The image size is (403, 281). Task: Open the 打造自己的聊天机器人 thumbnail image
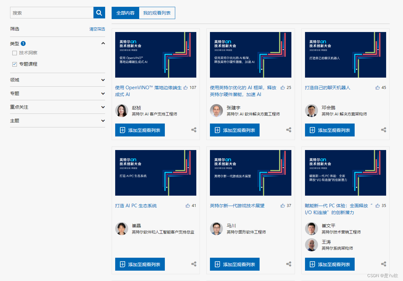point(346,55)
